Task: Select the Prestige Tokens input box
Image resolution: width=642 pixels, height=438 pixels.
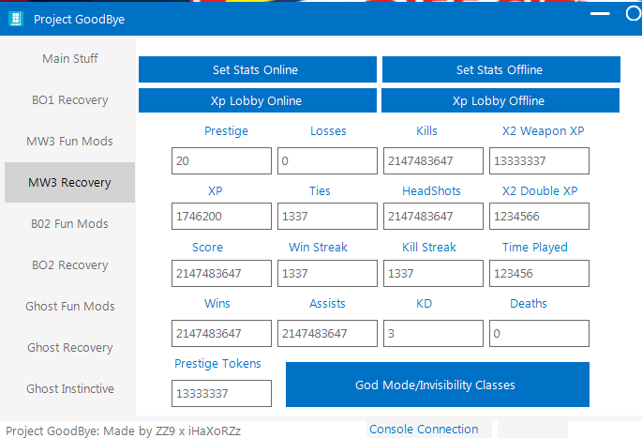Action: [222, 393]
